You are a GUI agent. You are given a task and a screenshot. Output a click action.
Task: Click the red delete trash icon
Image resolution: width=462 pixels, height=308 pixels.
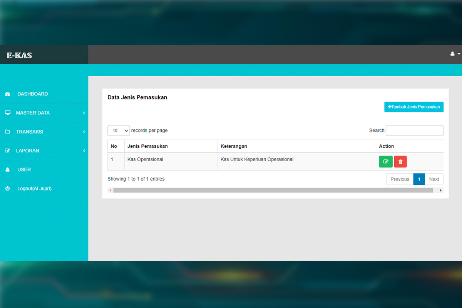[400, 162]
